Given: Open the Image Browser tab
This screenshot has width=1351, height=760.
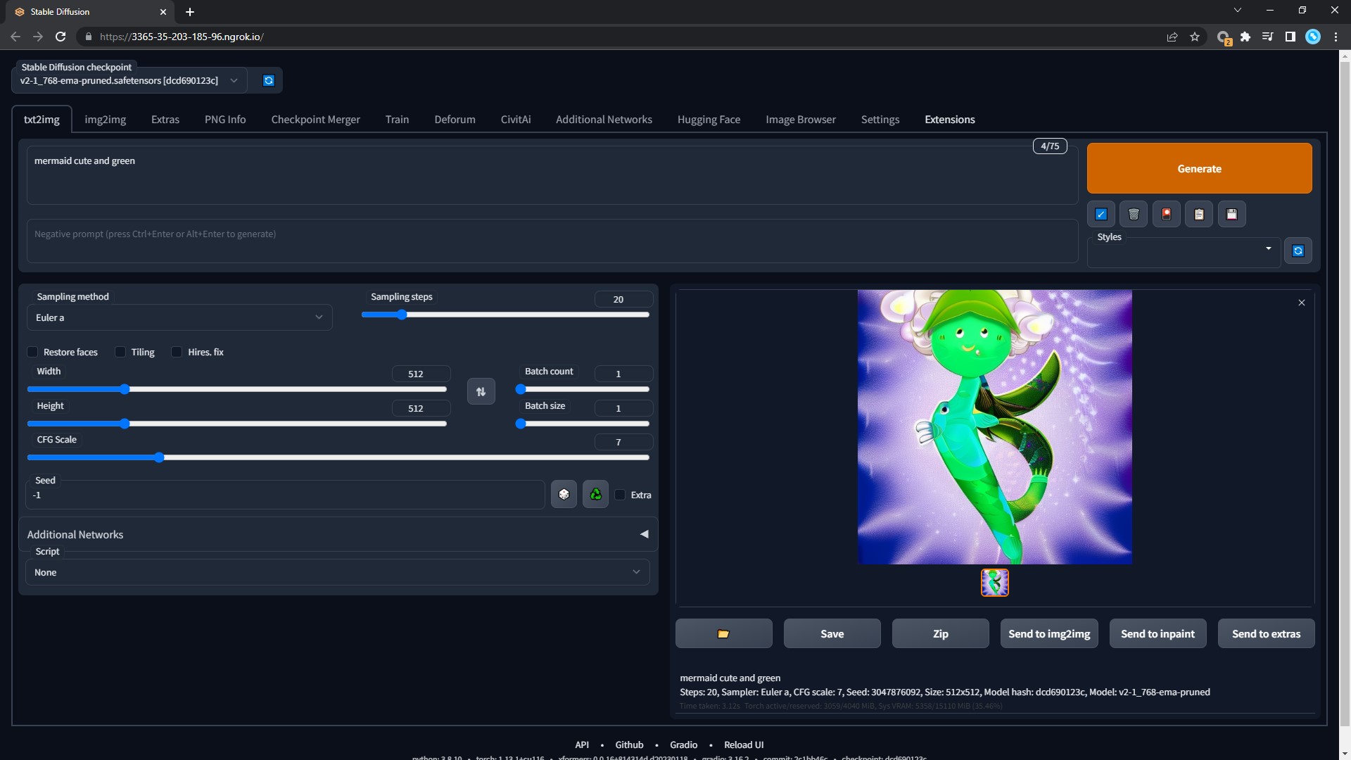Looking at the screenshot, I should 800,120.
